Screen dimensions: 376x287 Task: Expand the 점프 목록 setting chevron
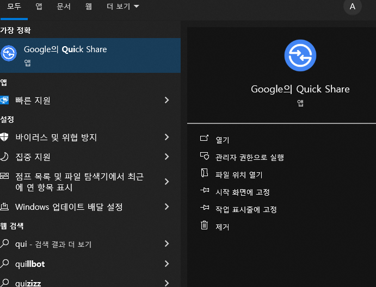167,182
